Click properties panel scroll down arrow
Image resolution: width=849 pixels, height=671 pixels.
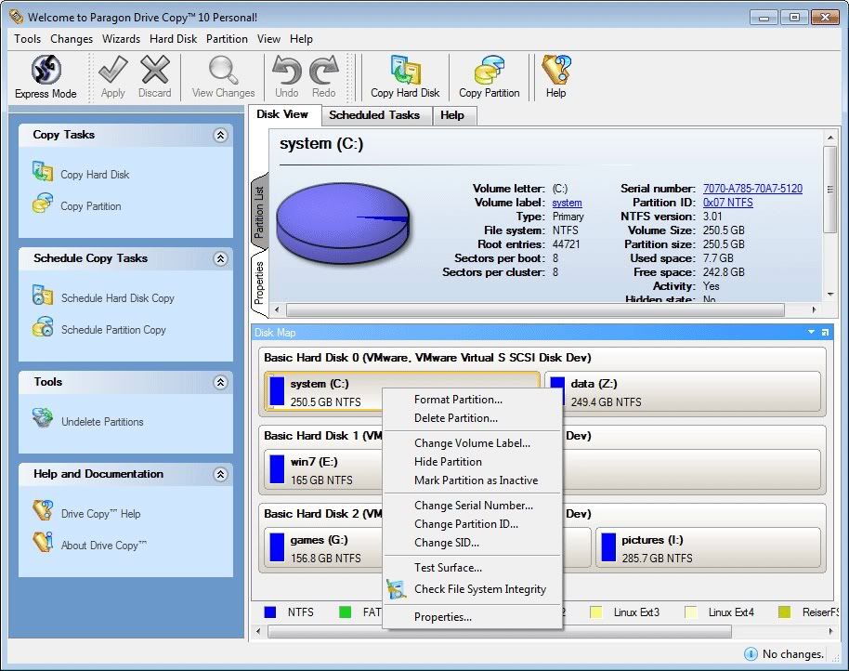click(830, 295)
